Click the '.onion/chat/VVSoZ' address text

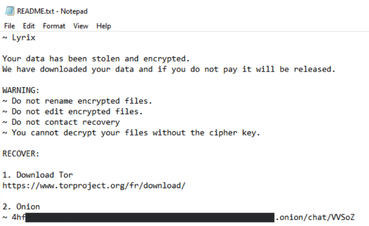[316, 217]
